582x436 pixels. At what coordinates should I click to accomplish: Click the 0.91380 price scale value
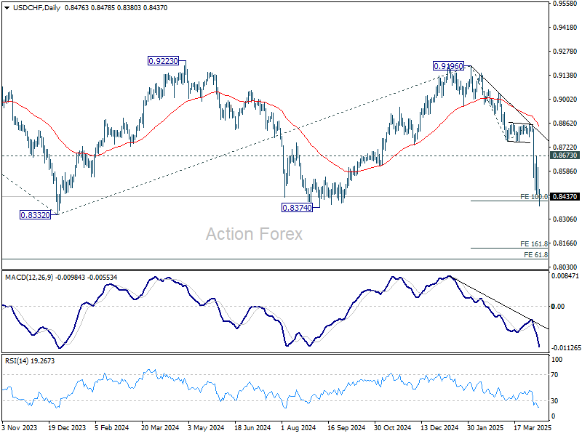tap(565, 76)
